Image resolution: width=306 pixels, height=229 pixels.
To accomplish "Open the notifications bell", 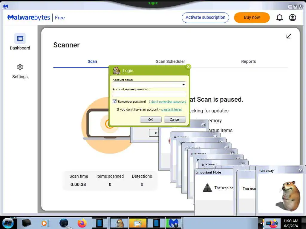I will point(279,18).
